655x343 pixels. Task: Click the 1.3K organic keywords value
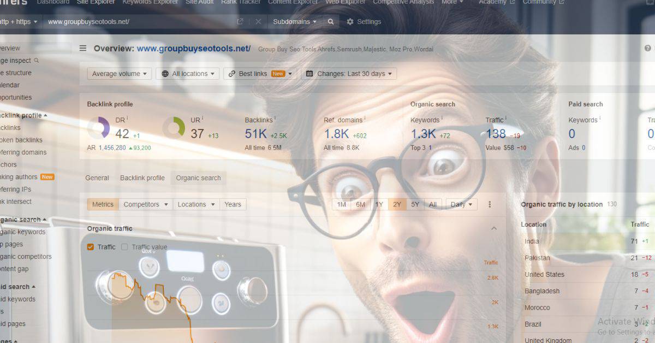click(x=424, y=134)
